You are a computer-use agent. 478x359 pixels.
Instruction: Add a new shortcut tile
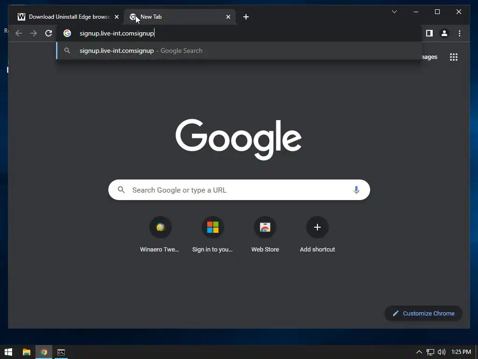click(x=317, y=235)
